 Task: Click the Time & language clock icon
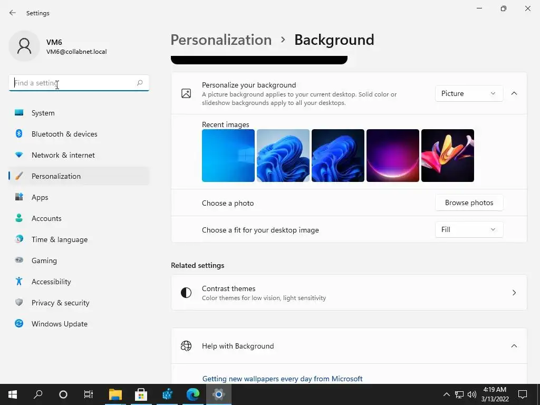19,239
